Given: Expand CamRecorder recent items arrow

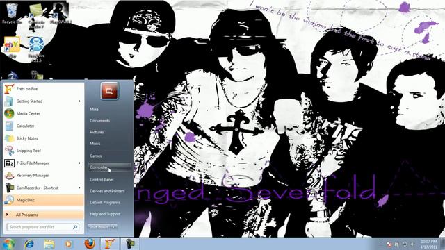Looking at the screenshot, I should click(79, 187).
